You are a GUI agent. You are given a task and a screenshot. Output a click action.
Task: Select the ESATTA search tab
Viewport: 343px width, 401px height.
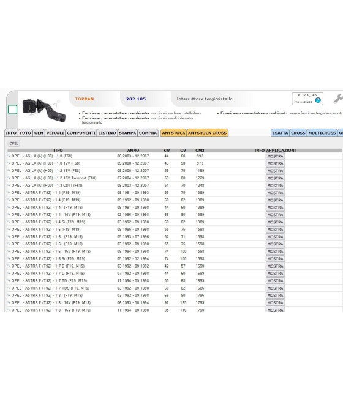point(280,133)
